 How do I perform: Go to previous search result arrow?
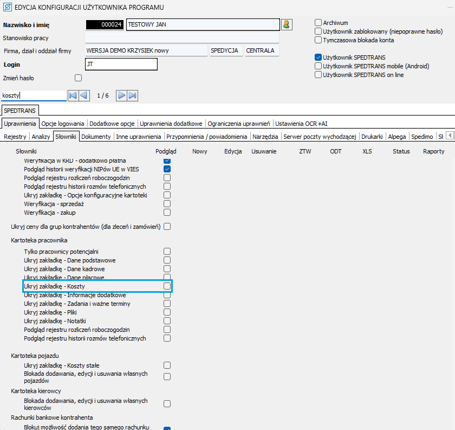(x=84, y=95)
